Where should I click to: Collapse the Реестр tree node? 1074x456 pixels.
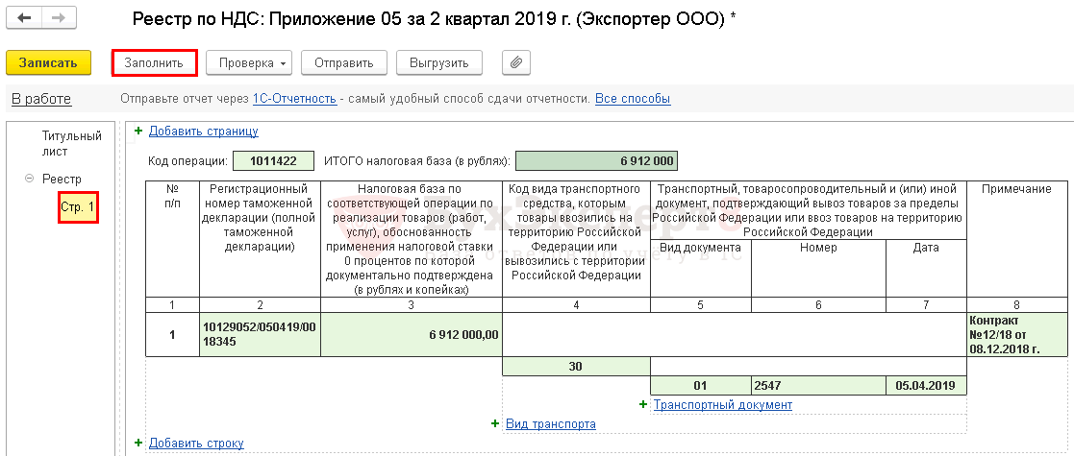coord(29,179)
